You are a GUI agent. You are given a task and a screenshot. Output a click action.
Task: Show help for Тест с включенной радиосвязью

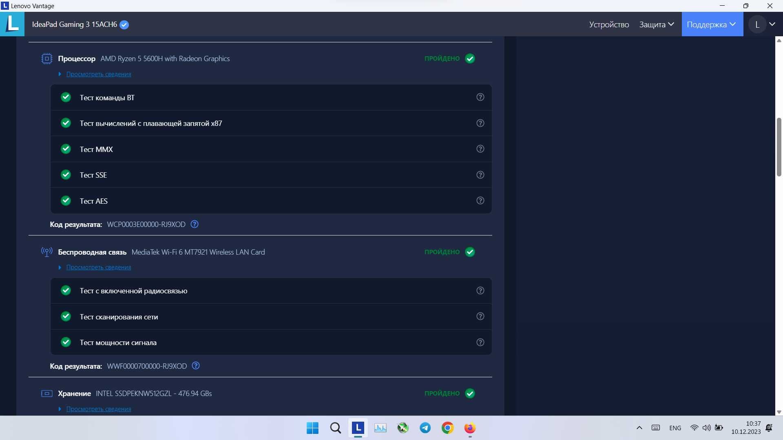[x=480, y=290]
